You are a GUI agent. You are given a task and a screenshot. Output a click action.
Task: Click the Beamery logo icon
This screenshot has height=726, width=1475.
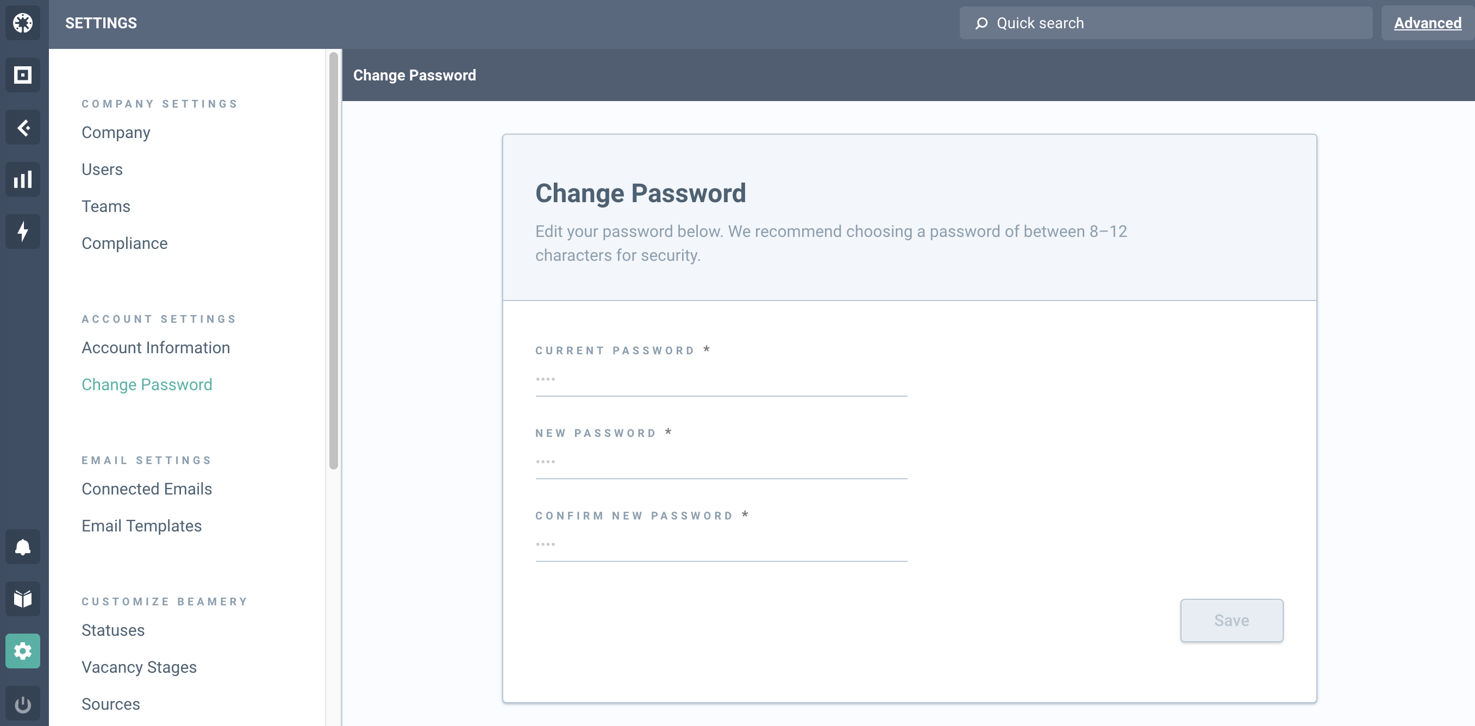tap(23, 23)
